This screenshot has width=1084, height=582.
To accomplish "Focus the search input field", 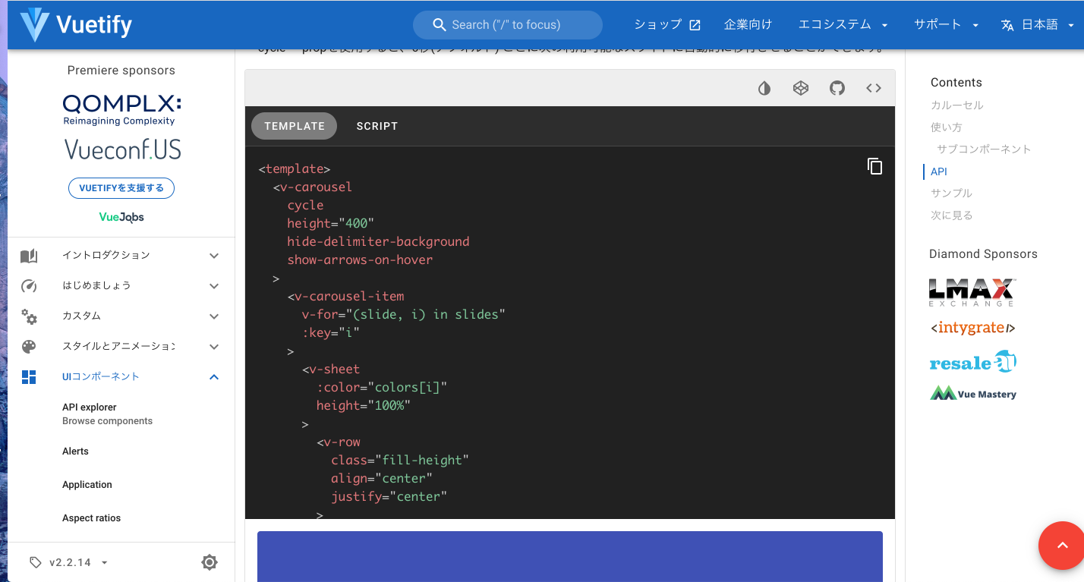I will tap(507, 24).
